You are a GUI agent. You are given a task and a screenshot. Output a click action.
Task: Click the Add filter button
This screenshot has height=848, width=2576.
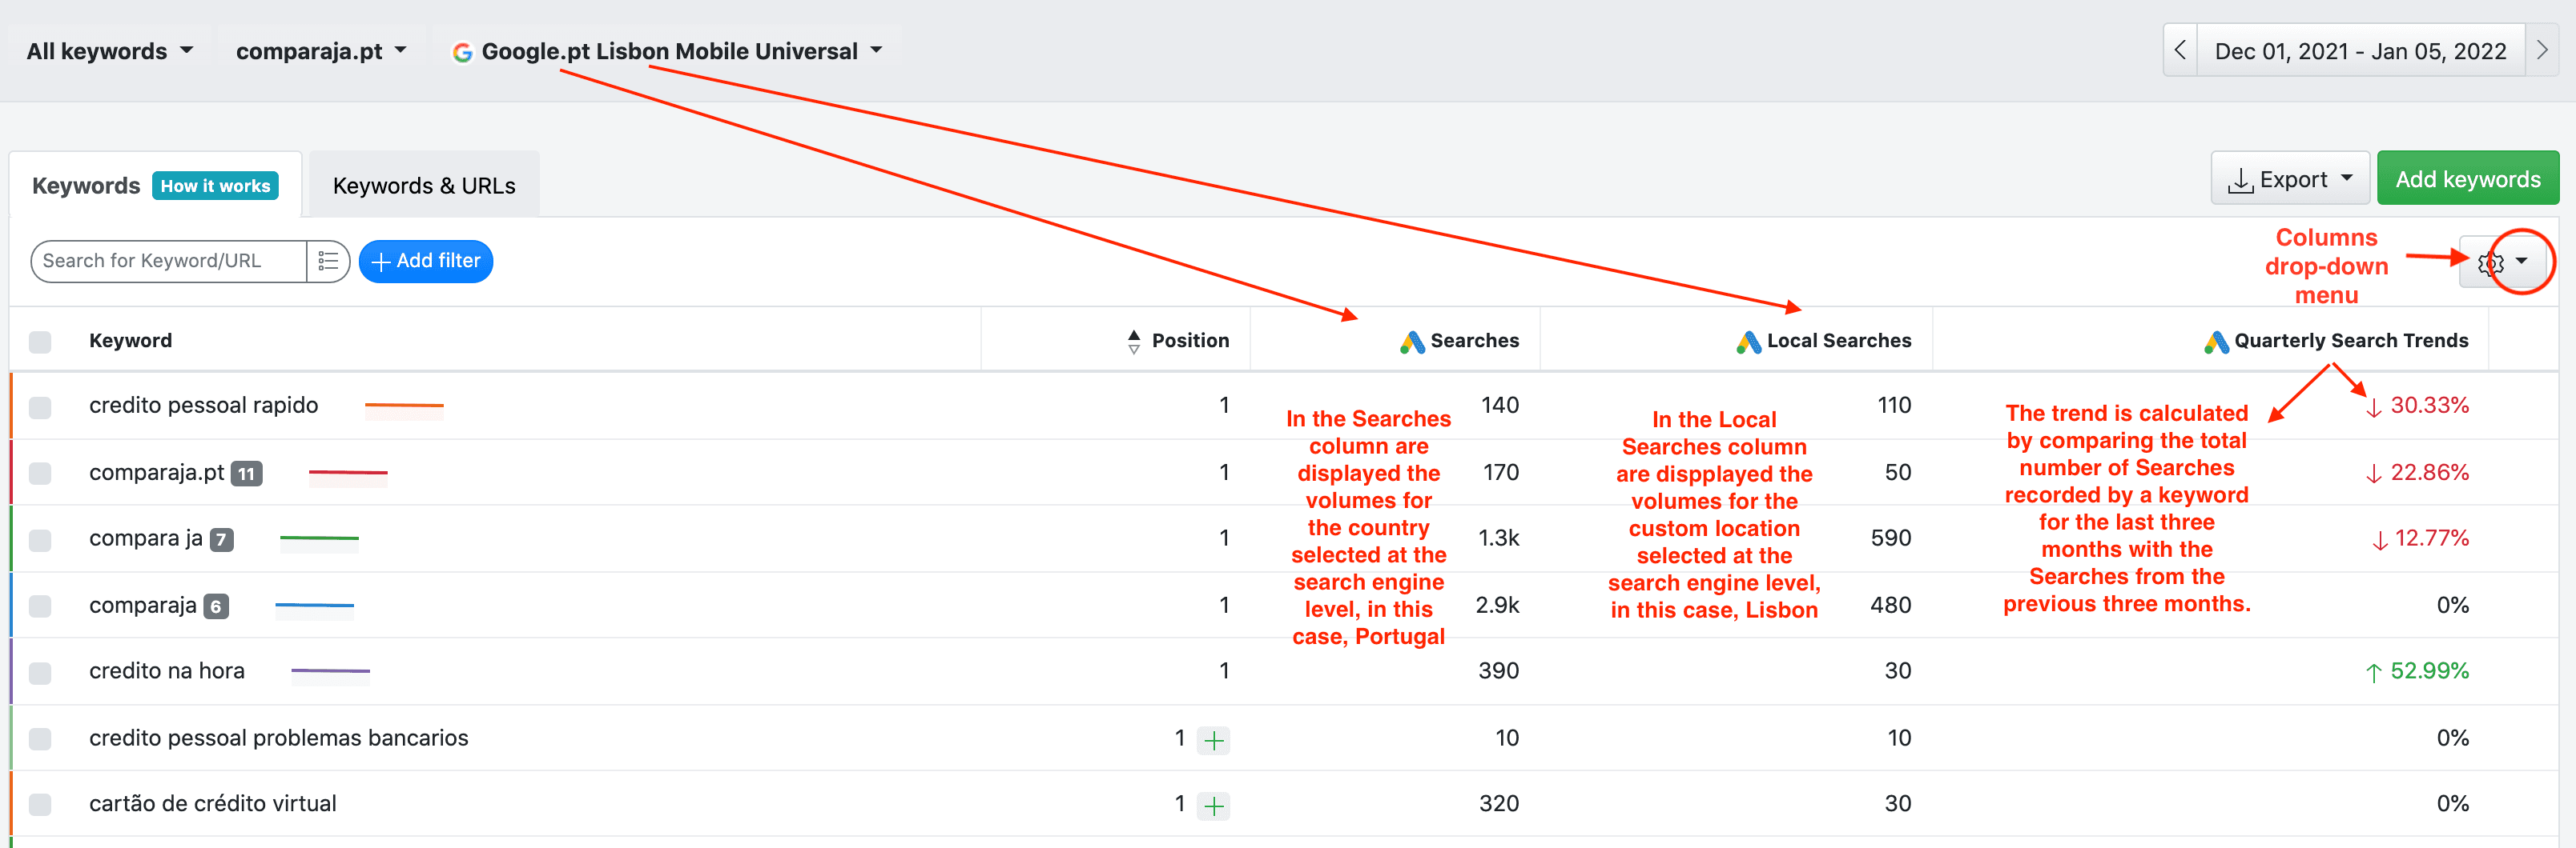click(426, 261)
